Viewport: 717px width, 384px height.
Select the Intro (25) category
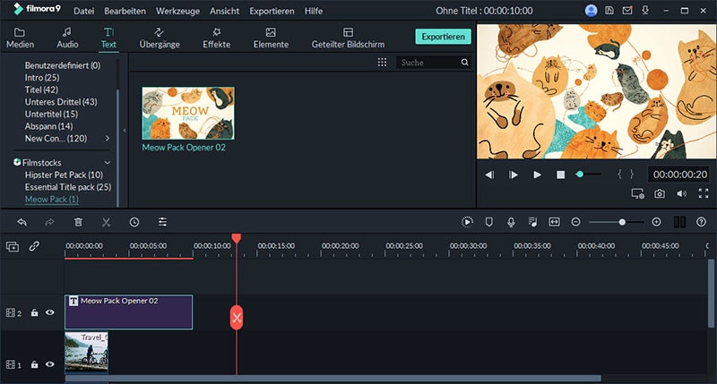pyautogui.click(x=42, y=78)
